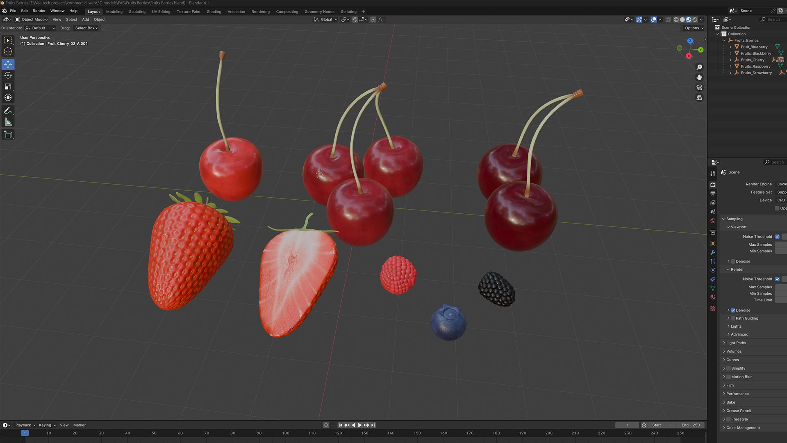Toggle viewport gizmos display
This screenshot has height=443, width=787.
tap(639, 19)
